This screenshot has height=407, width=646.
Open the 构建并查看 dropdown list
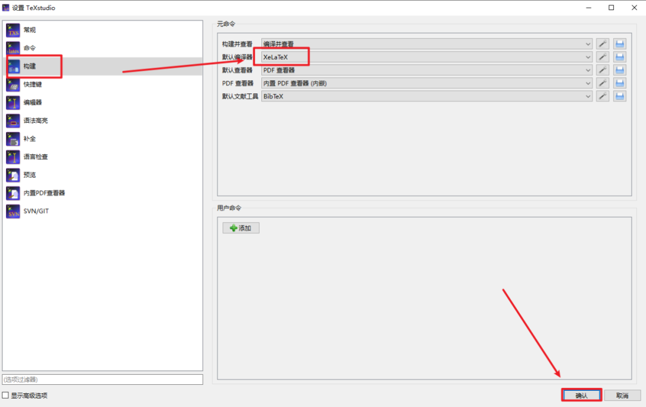point(426,44)
